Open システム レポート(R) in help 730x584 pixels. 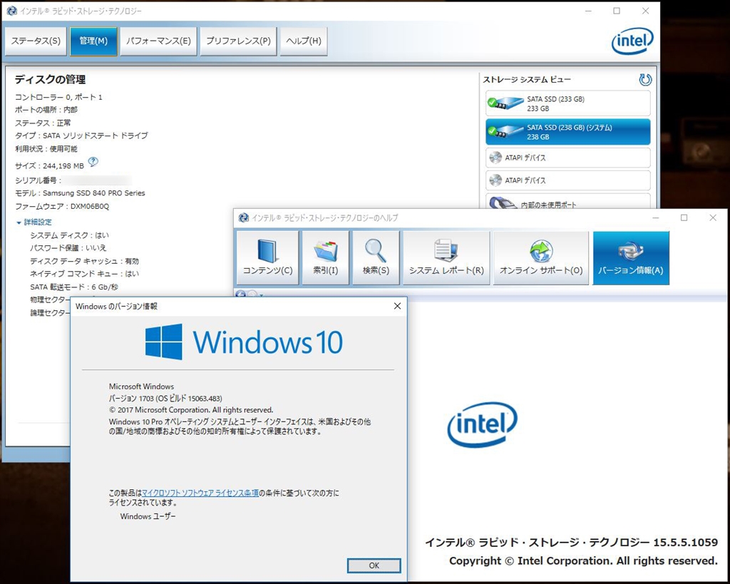pyautogui.click(x=446, y=258)
